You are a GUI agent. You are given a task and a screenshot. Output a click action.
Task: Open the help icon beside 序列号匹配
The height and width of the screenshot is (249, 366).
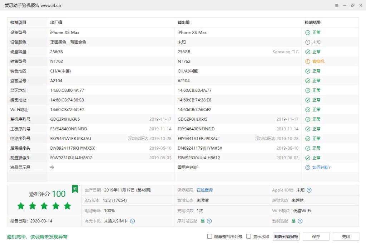click(x=209, y=221)
